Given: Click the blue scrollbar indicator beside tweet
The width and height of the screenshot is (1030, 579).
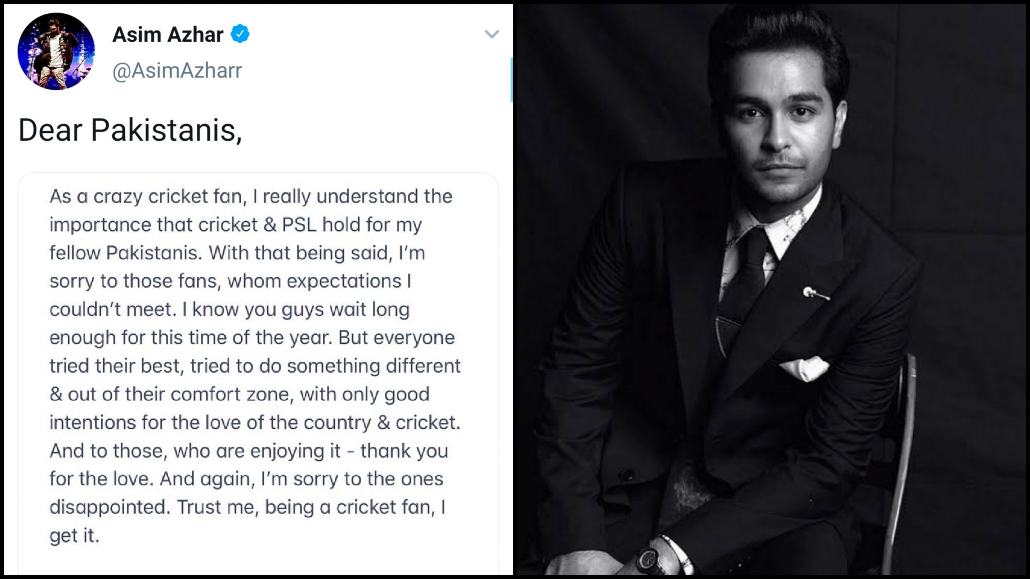Looking at the screenshot, I should tap(511, 80).
